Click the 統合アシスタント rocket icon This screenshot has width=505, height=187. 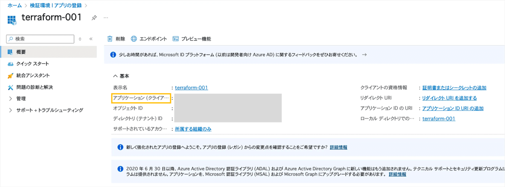point(11,75)
